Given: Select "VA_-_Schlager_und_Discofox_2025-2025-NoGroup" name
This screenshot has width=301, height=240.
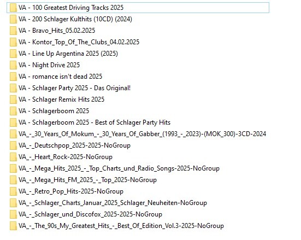Looking at the screenshot, I should click(x=91, y=214).
